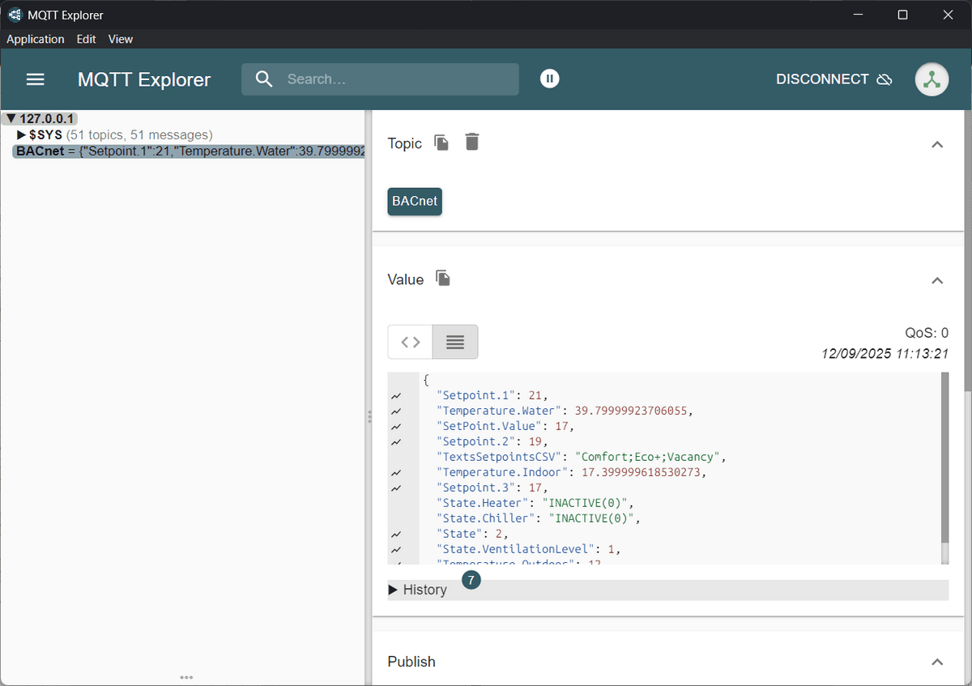Open the hamburger menu in the header

point(36,79)
